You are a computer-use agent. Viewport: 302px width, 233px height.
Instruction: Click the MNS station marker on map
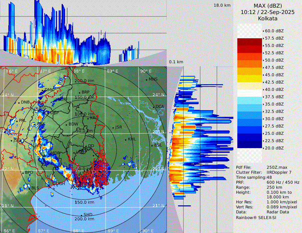[146, 80]
